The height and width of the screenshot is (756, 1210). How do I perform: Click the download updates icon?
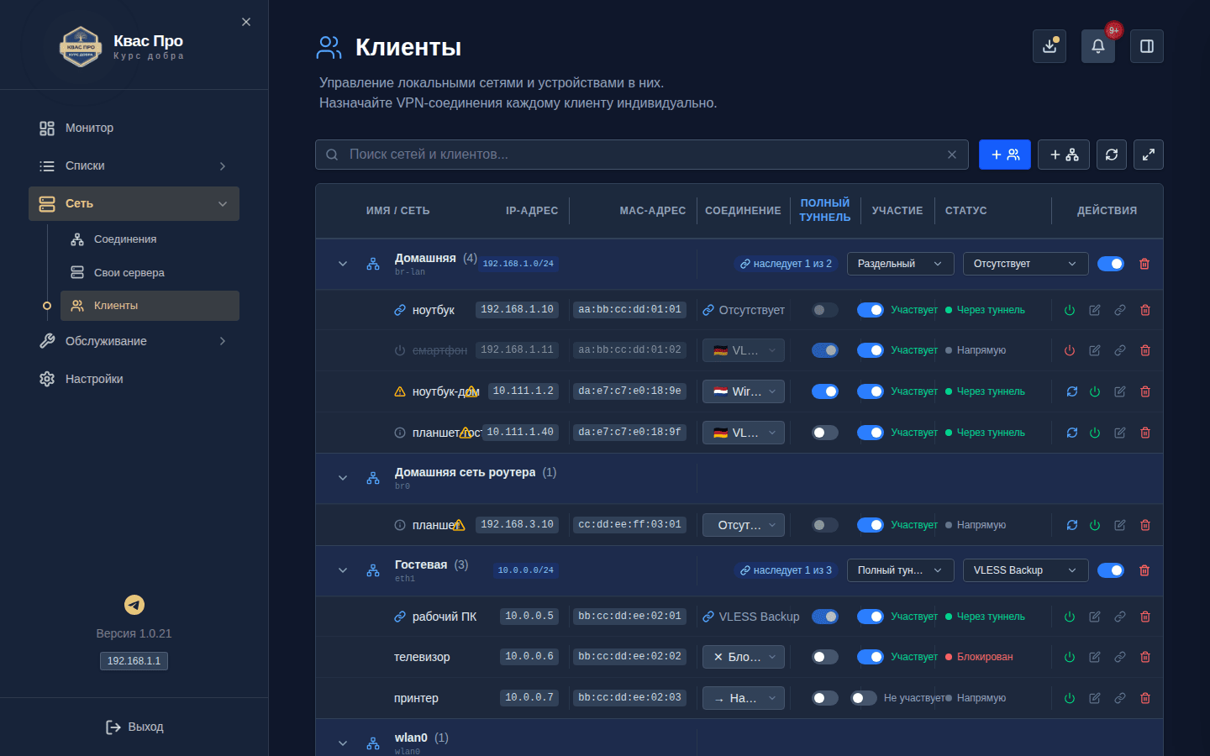(x=1050, y=46)
